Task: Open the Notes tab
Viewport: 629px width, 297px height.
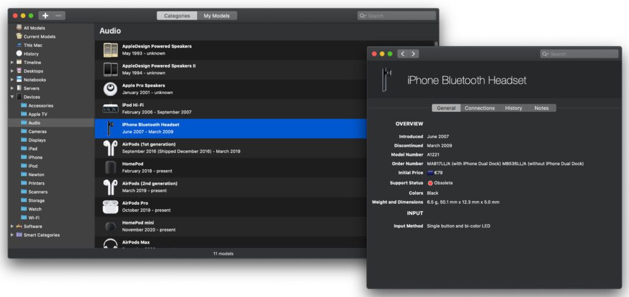Action: point(542,108)
